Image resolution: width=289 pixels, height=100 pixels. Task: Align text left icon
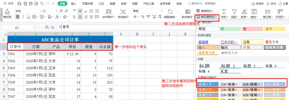pyautogui.click(x=74, y=17)
